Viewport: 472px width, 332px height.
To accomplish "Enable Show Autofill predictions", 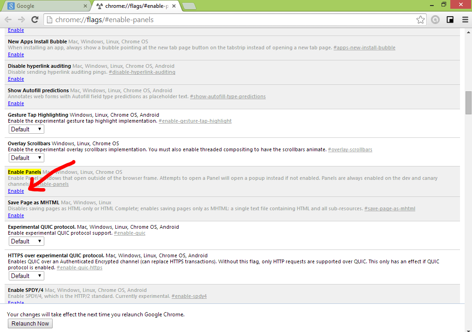I will coord(16,103).
